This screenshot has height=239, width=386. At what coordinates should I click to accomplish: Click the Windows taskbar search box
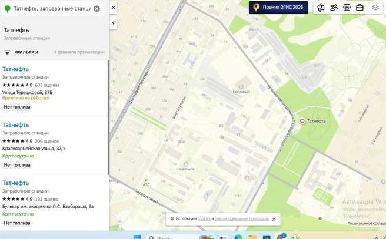(181, 237)
